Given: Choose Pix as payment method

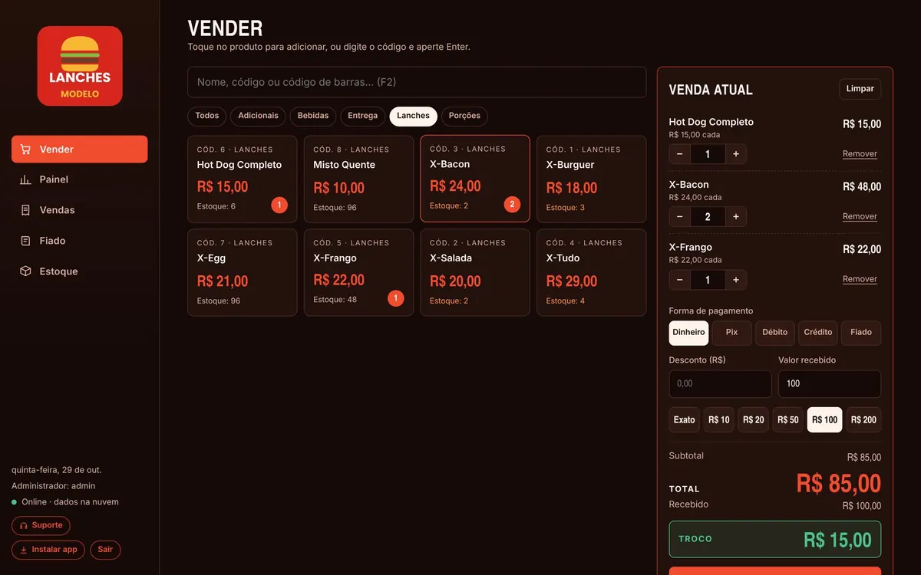Looking at the screenshot, I should (732, 333).
